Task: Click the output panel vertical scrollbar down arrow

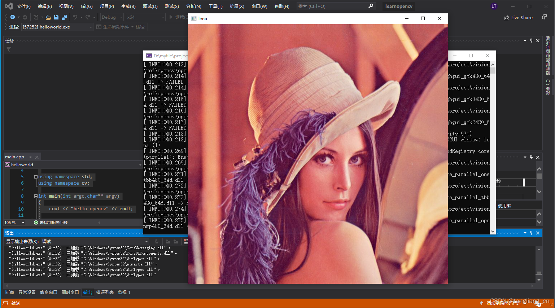Action: (x=539, y=280)
